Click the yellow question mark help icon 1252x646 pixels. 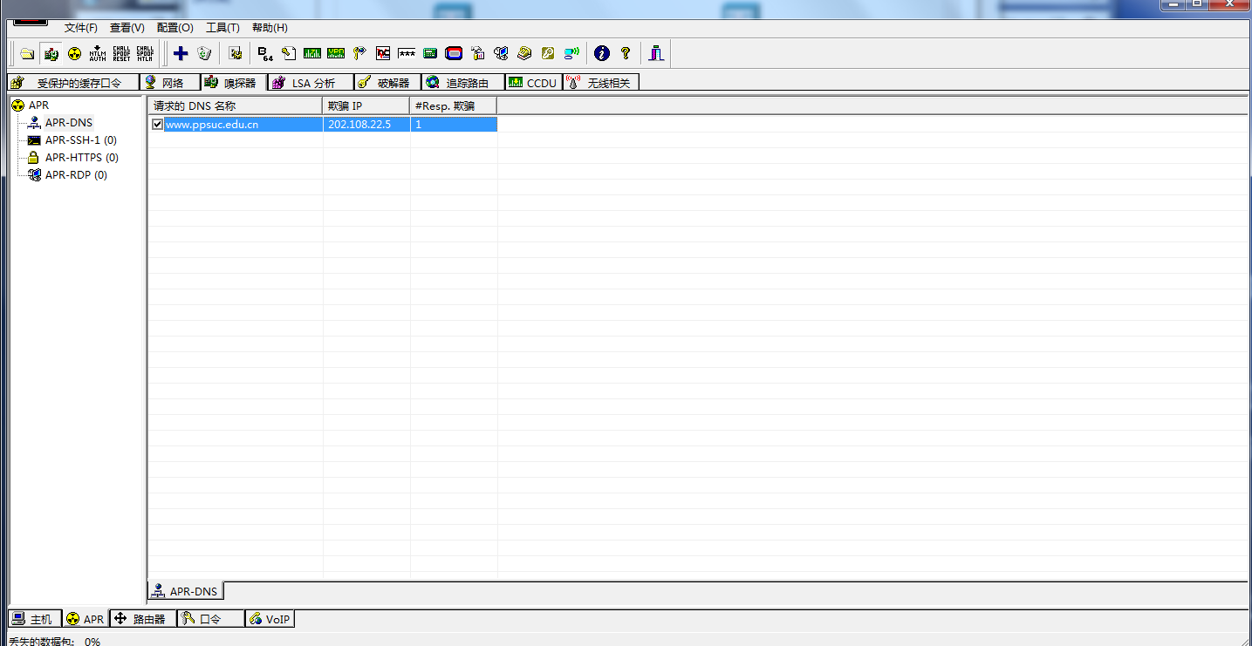pos(626,54)
